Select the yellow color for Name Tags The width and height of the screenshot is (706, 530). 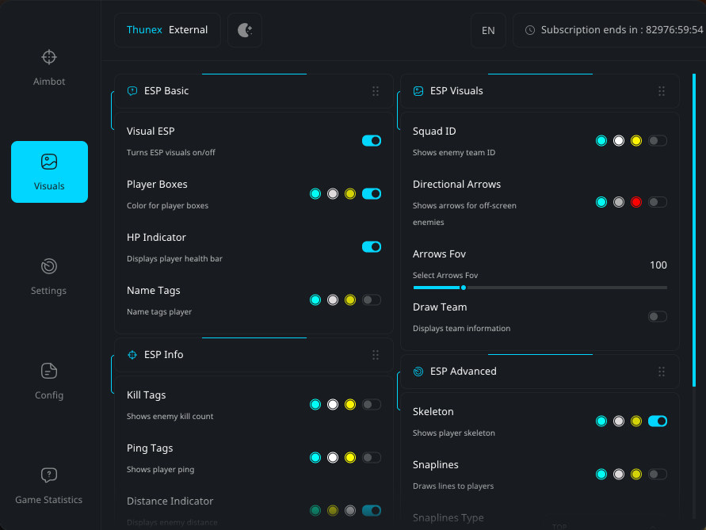tap(349, 299)
